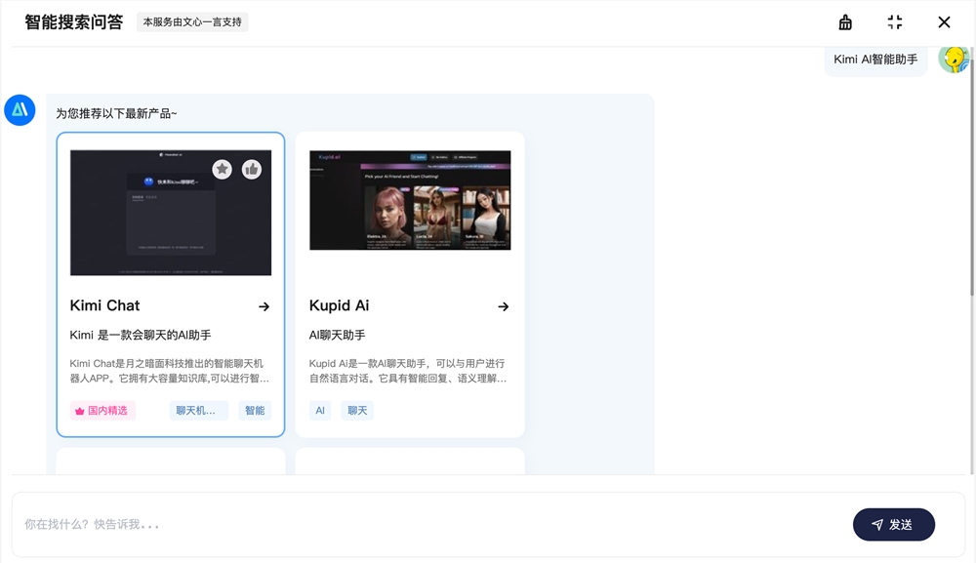Viewport: 976px width, 563px height.
Task: Click the exit fullscreen icon at top right
Action: [895, 21]
